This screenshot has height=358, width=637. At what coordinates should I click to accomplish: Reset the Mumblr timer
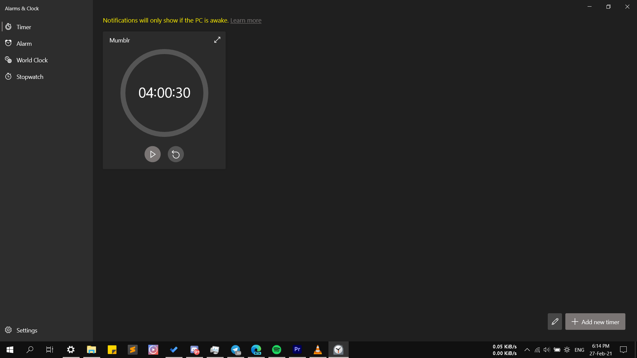coord(176,154)
